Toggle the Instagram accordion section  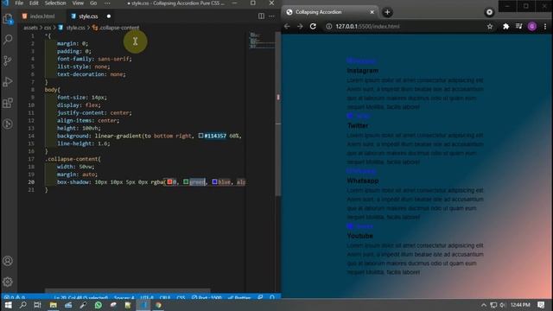click(x=362, y=71)
